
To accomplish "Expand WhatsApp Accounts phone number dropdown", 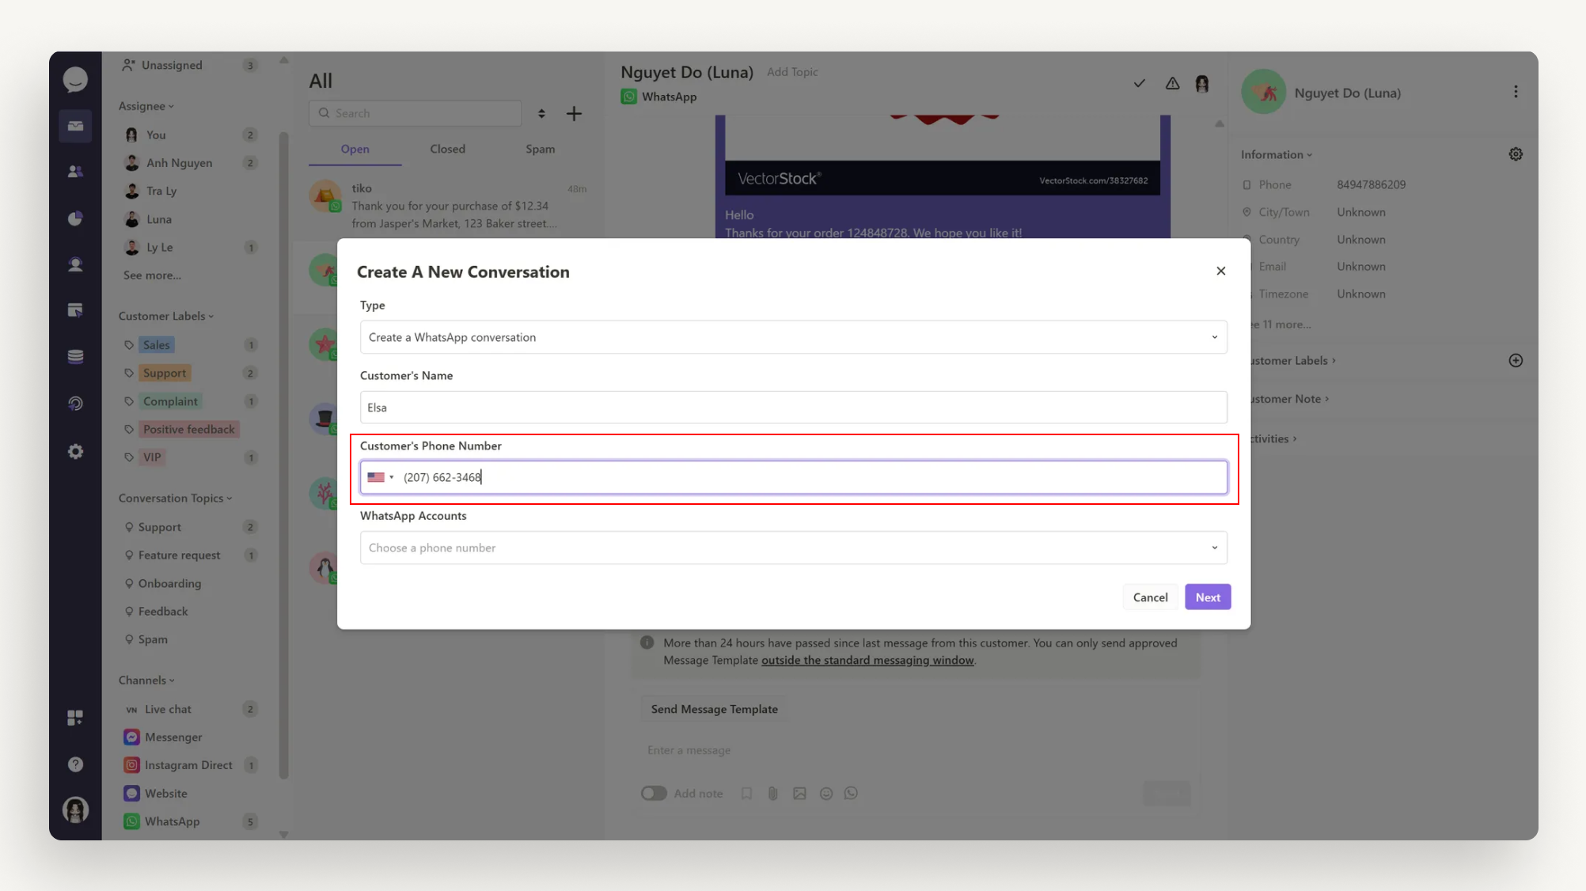I will [x=793, y=548].
